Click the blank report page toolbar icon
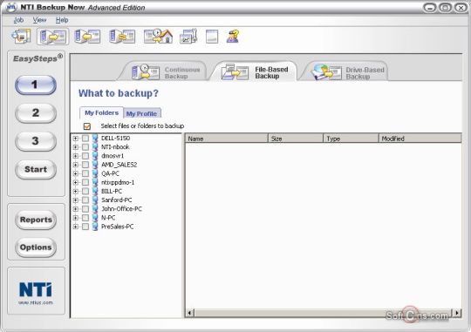 pos(212,37)
